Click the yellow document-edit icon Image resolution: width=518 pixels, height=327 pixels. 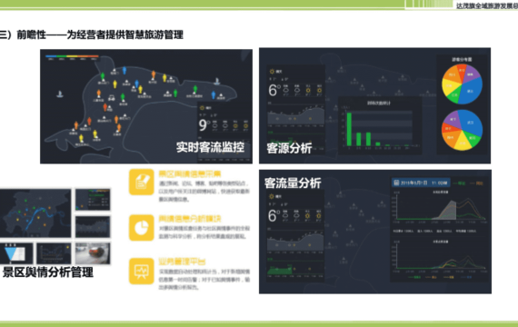click(x=142, y=182)
